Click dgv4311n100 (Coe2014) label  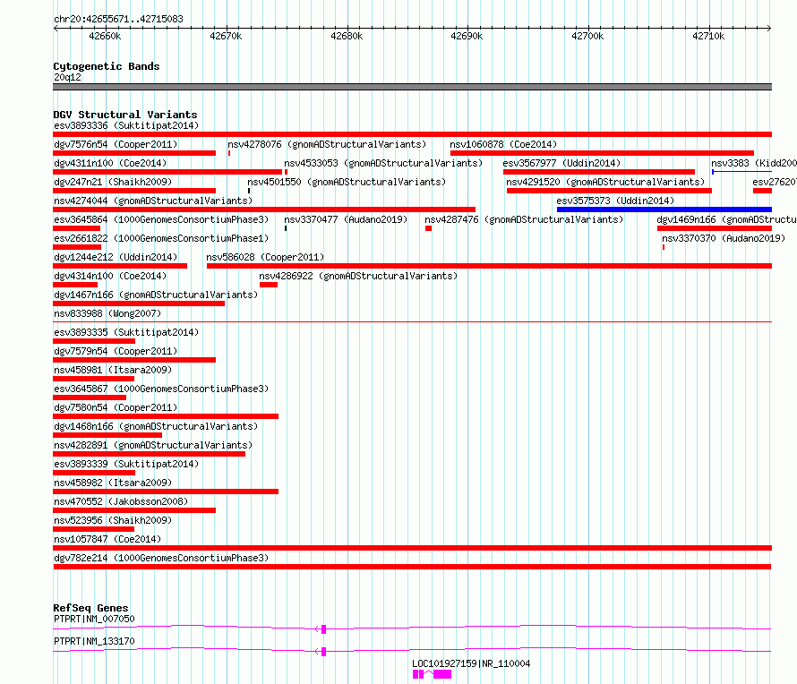(110, 163)
